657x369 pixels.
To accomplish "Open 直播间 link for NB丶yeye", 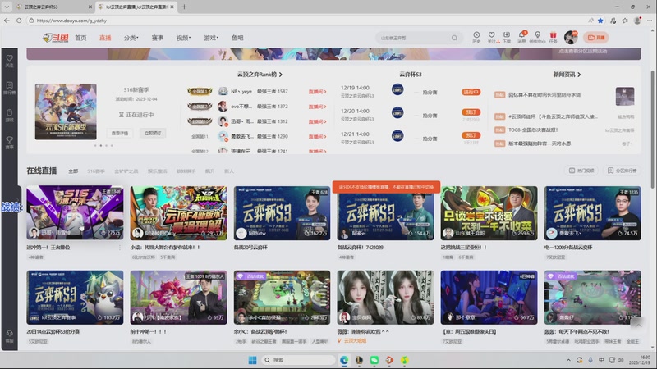I will [317, 92].
